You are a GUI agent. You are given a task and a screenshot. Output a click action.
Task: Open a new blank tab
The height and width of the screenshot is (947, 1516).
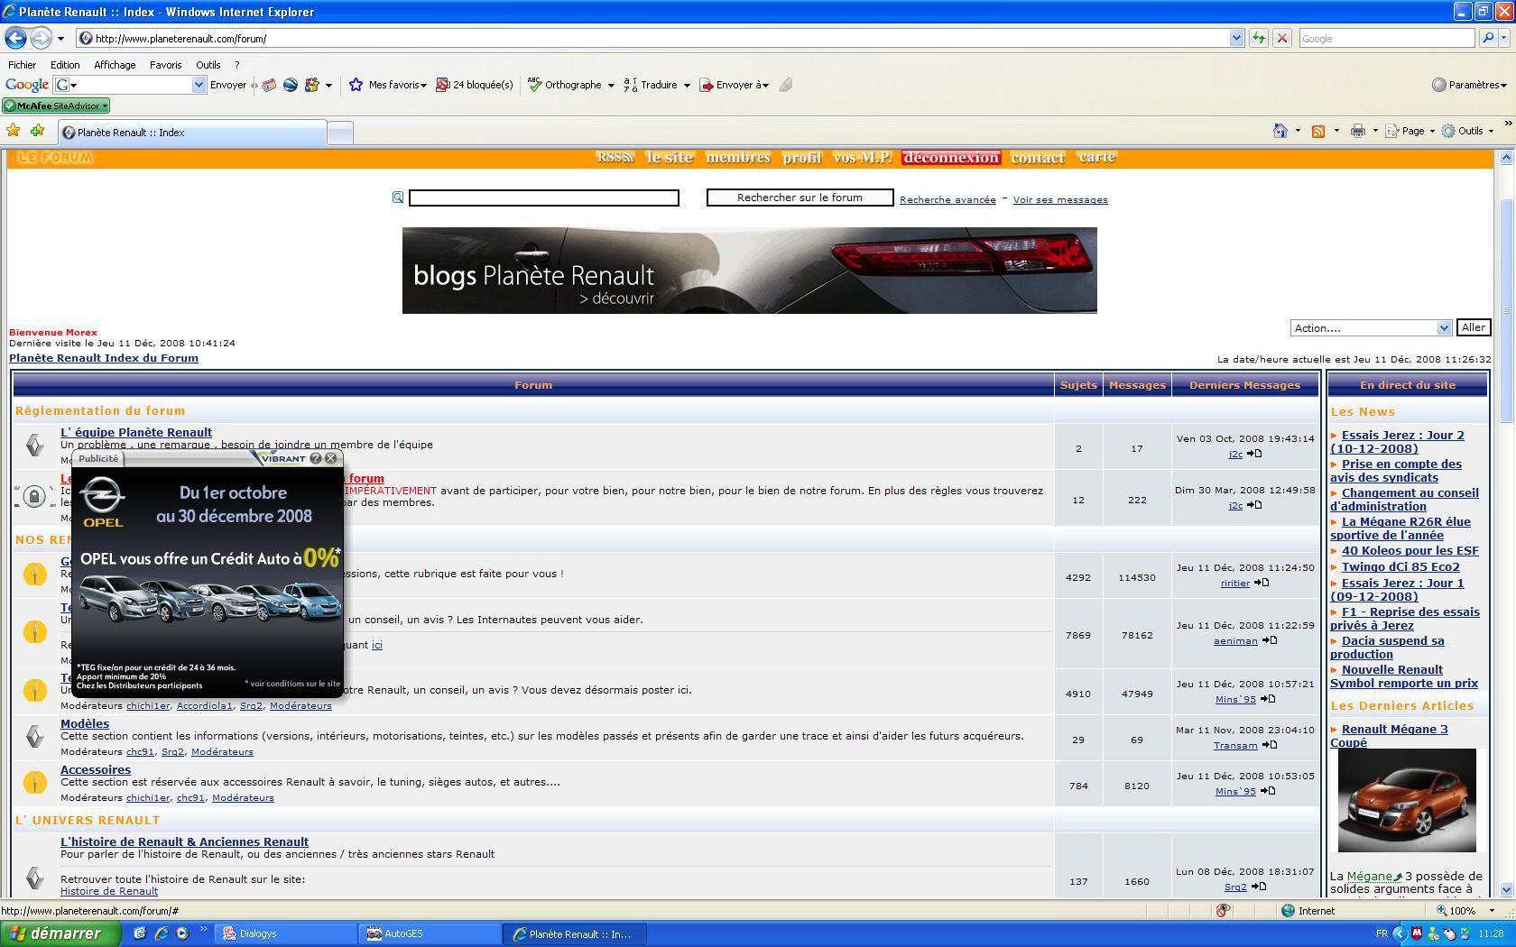click(339, 133)
